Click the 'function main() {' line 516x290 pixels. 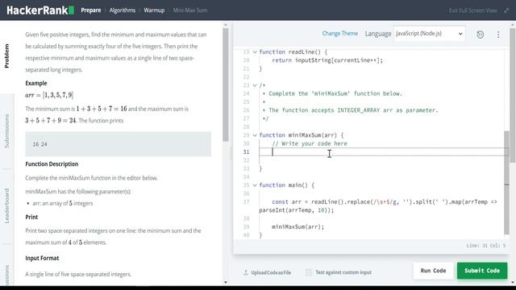click(x=287, y=185)
